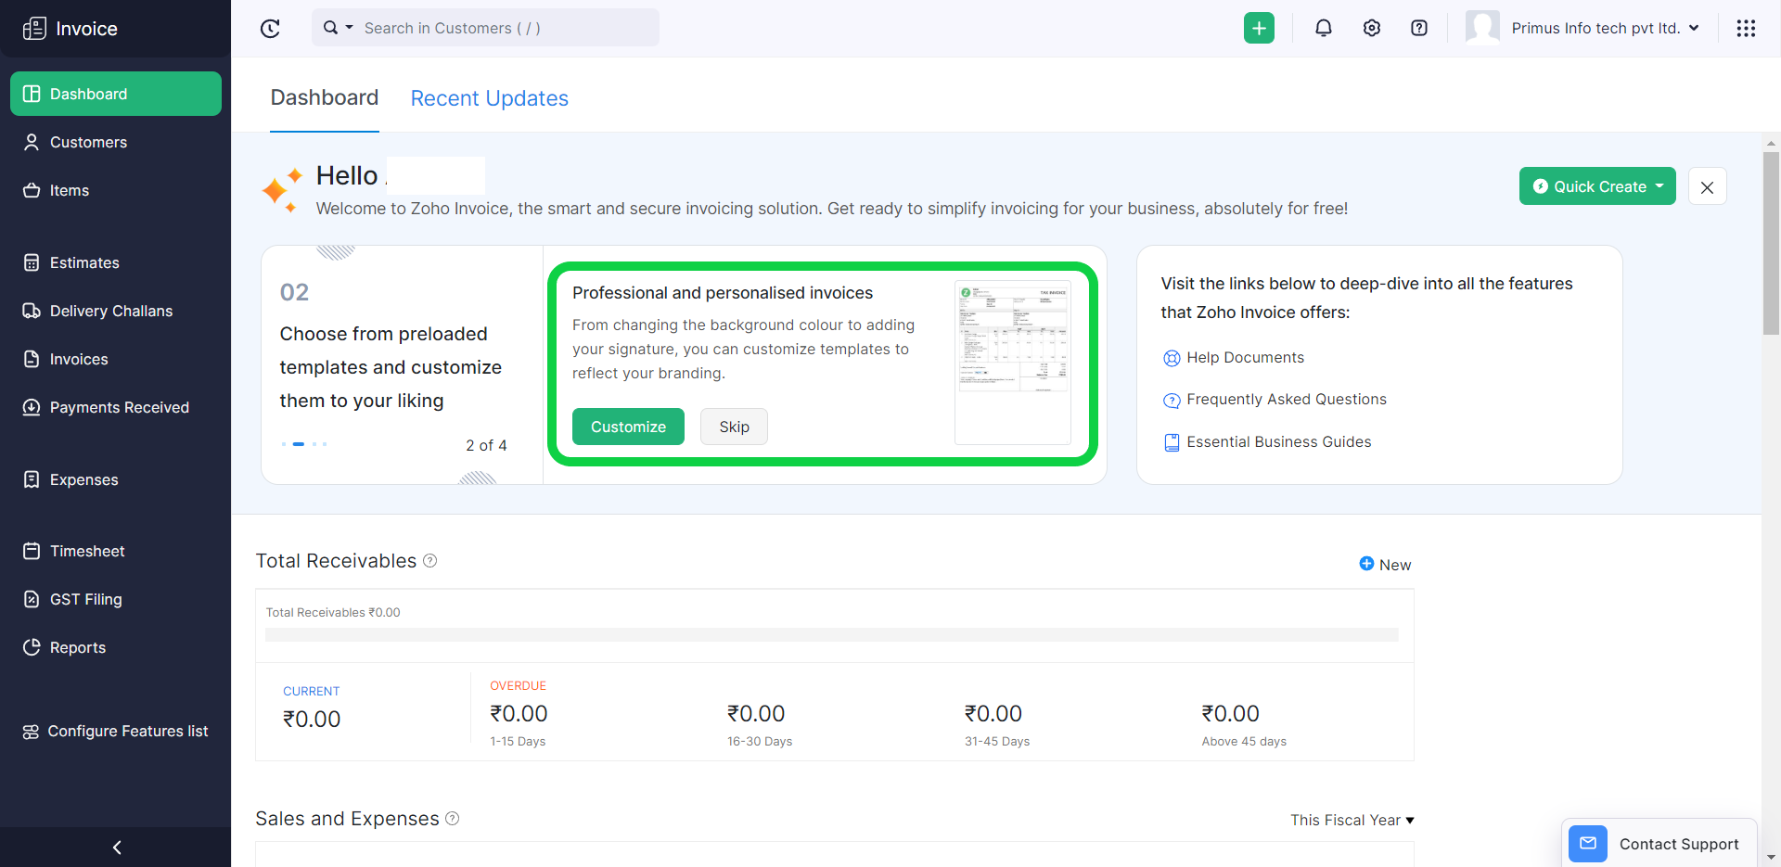Click the Above 45 days amount
The image size is (1781, 867).
1231,713
